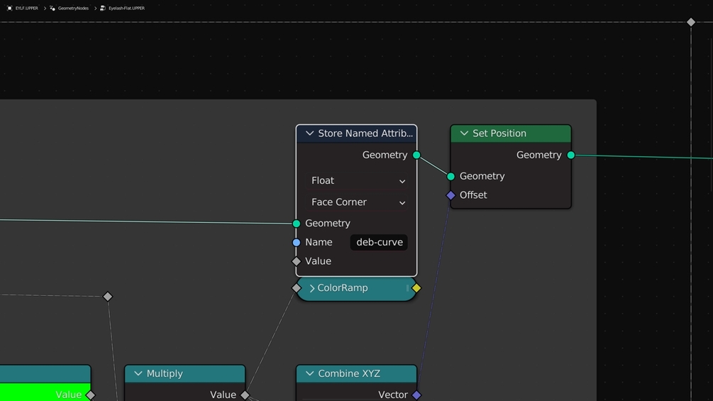This screenshot has height=401, width=713.
Task: Click the deb-curve name field
Action: click(x=380, y=242)
